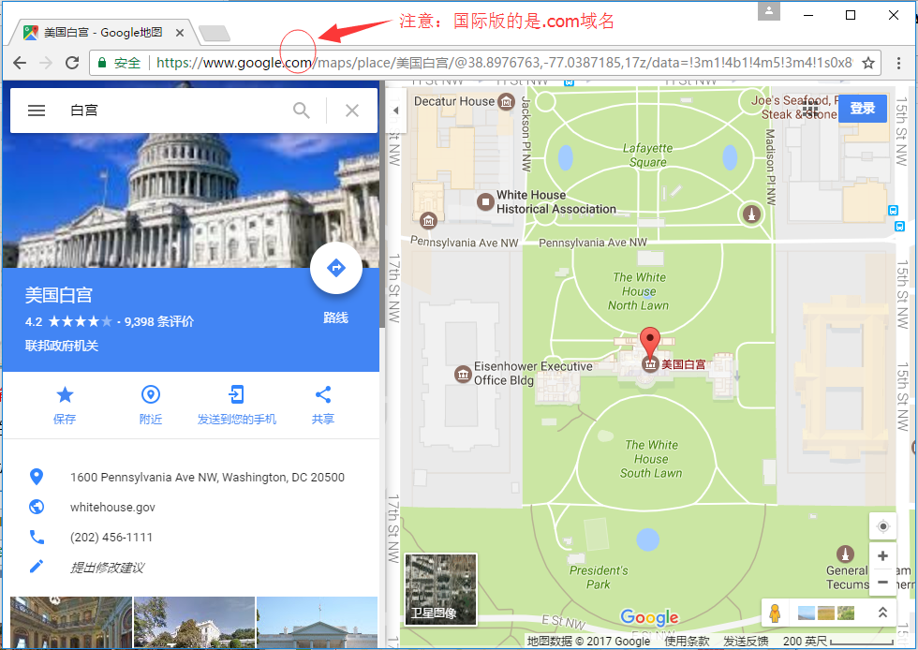Click the 共享 share icon
The image size is (918, 650).
tap(323, 394)
